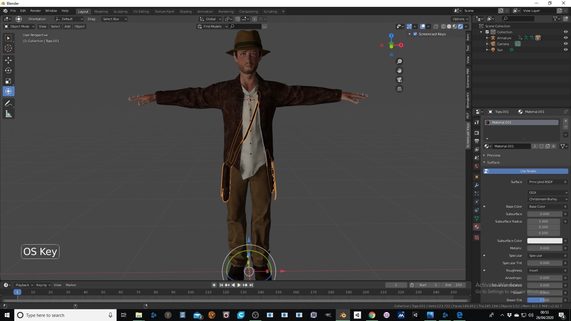Select the Cursor tool
This screenshot has height=321, width=571.
[8, 48]
